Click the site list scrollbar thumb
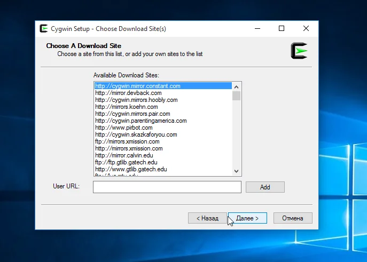The image size is (367, 262). pos(237,96)
